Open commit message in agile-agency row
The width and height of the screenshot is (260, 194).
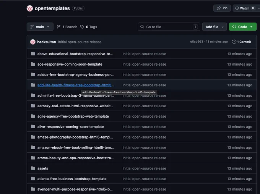(x=144, y=116)
